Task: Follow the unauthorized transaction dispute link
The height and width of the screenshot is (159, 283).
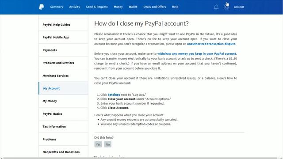Action: [x=211, y=44]
